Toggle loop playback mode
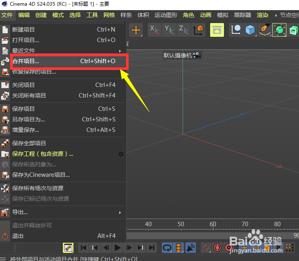The image size is (299, 261). coord(167,248)
